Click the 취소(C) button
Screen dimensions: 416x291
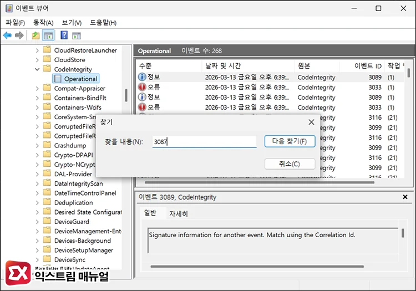coord(290,164)
